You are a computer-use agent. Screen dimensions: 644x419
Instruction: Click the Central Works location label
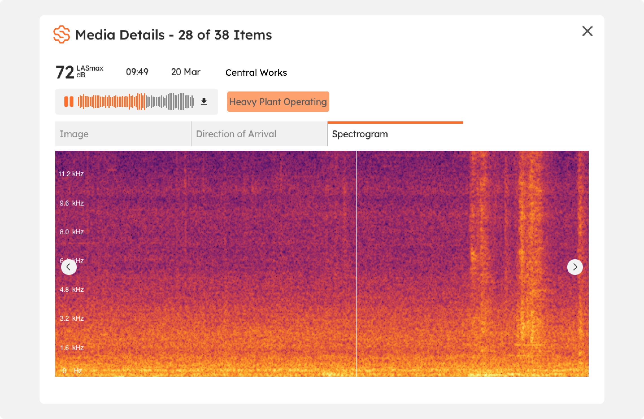click(256, 73)
